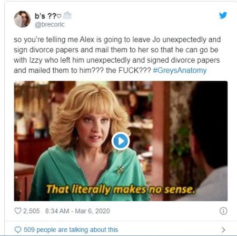Open the display name b's ??
237x236 pixels.
45,16
